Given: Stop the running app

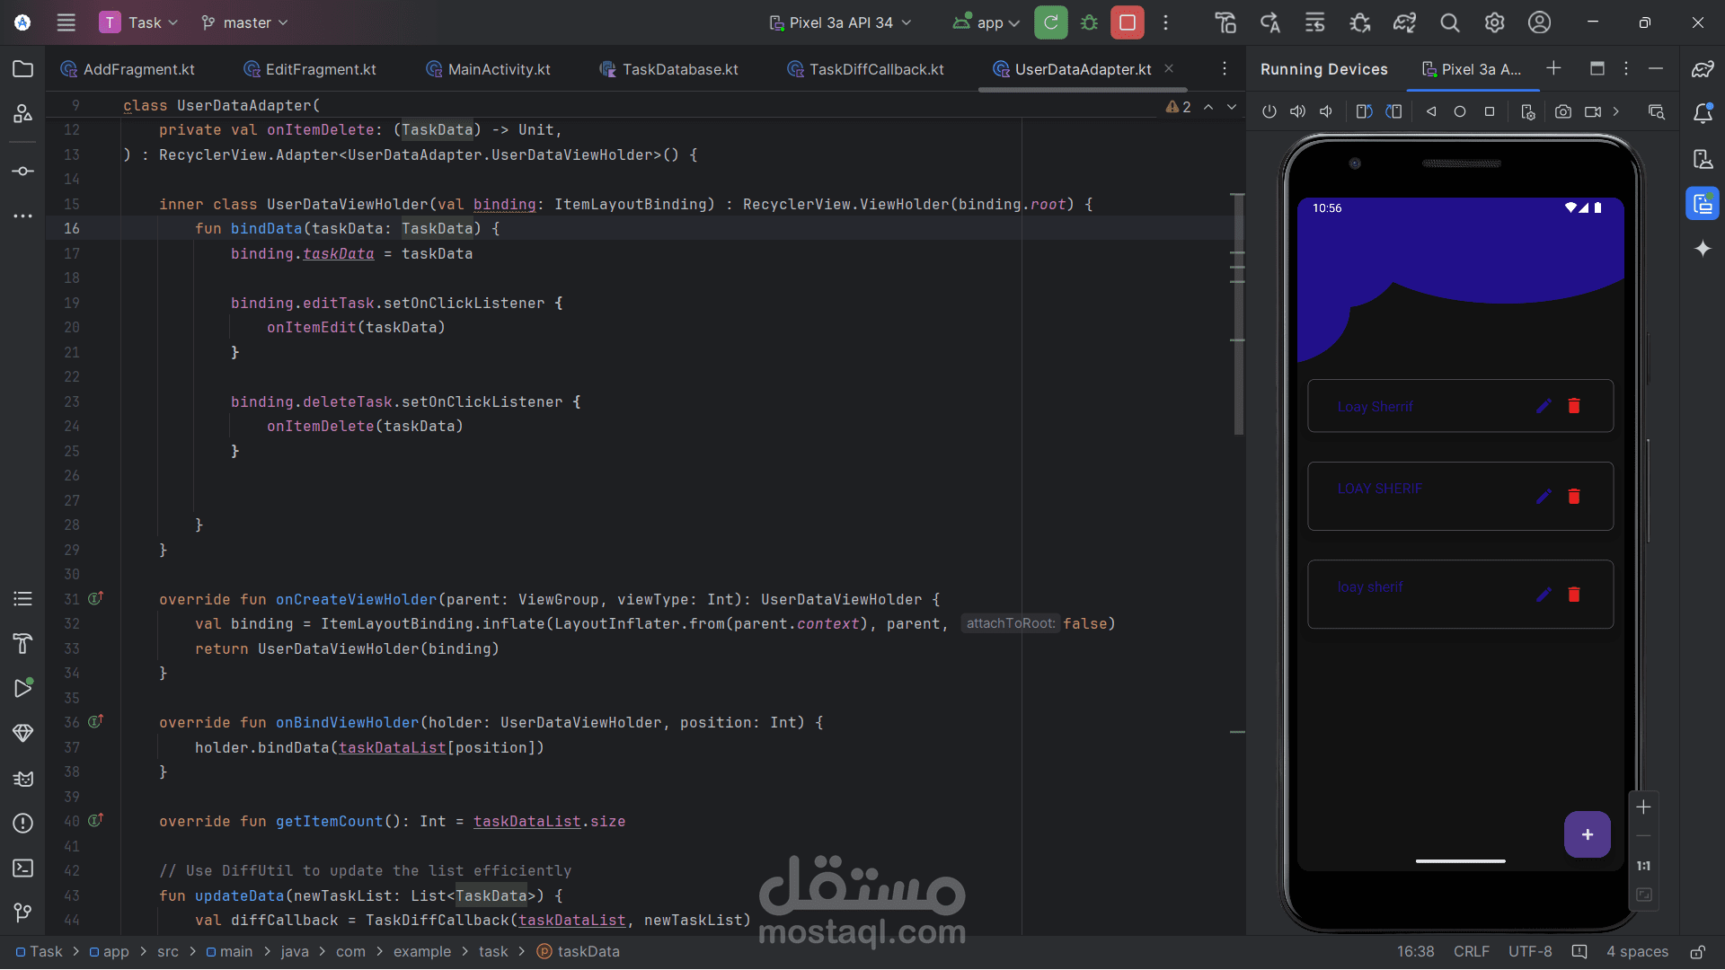Looking at the screenshot, I should click(1127, 22).
